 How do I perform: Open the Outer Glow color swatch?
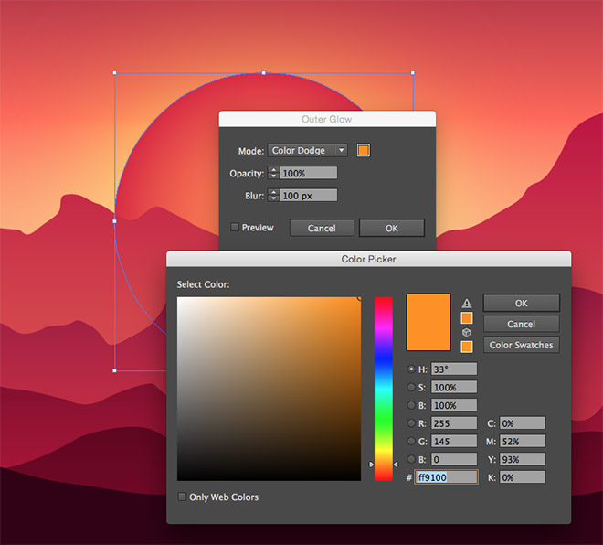[364, 150]
